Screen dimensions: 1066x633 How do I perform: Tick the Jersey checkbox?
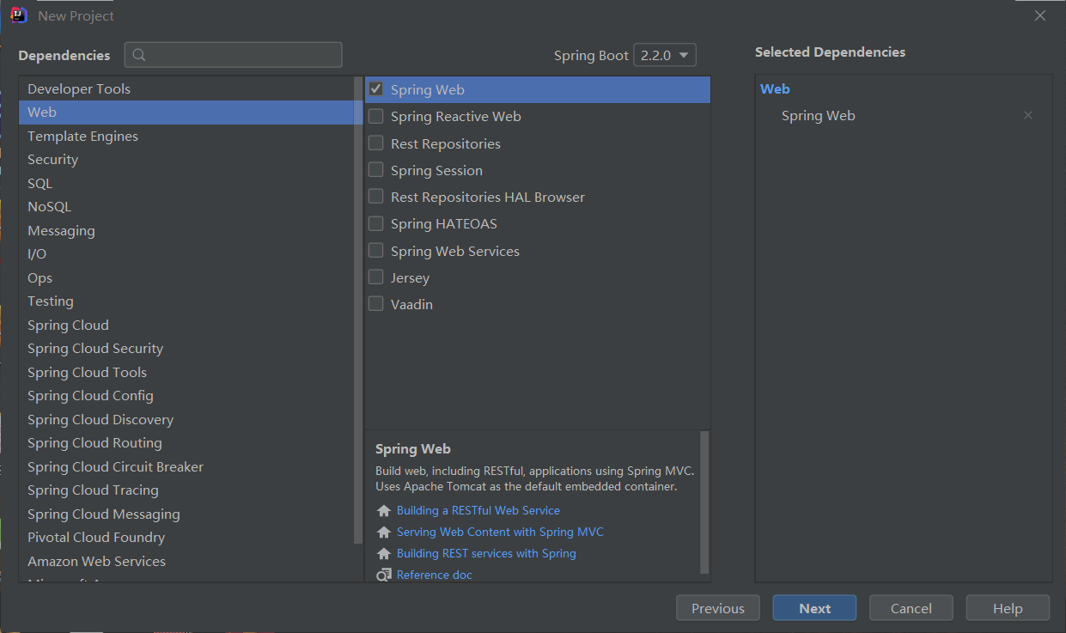376,277
